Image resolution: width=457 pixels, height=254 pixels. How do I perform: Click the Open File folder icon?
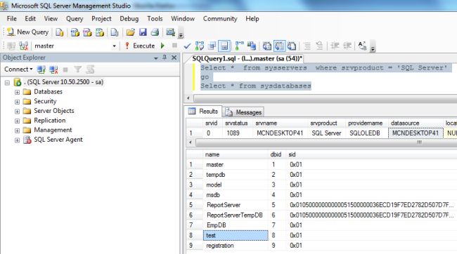[130, 32]
